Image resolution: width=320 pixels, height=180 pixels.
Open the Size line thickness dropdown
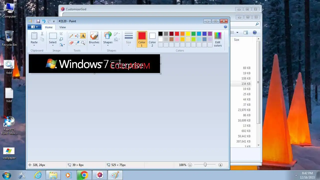tap(128, 39)
